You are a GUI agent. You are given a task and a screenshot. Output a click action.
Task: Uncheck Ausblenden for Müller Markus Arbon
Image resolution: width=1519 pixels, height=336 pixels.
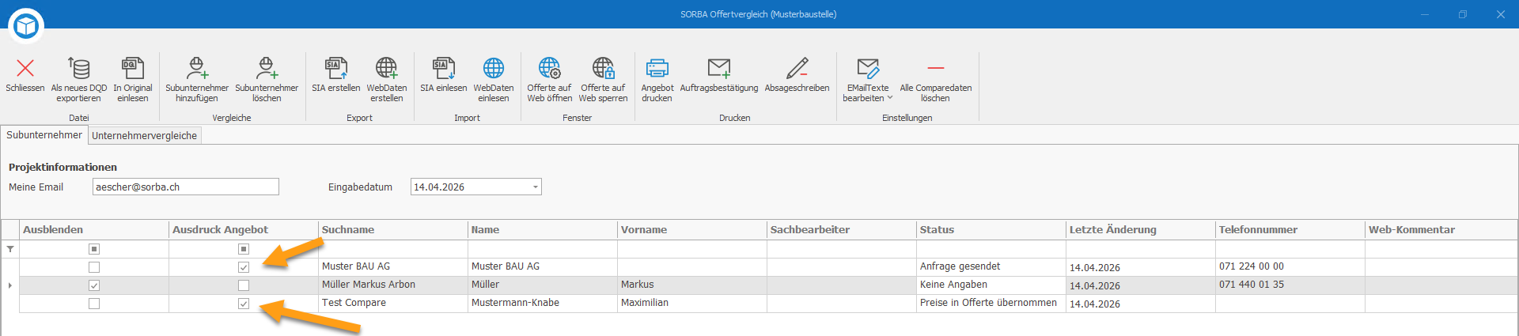tap(94, 285)
